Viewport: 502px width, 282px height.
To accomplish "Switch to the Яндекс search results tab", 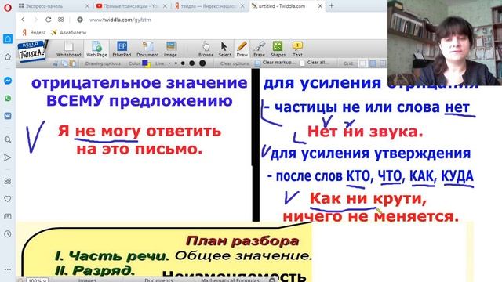I will (x=209, y=6).
